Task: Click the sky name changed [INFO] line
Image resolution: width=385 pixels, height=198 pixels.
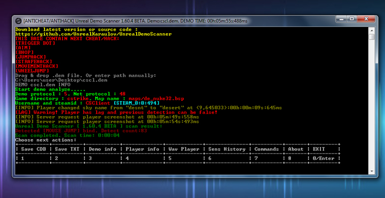Action: coord(148,108)
